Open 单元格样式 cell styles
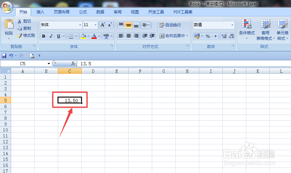This screenshot has width=291, height=173. [x=283, y=30]
